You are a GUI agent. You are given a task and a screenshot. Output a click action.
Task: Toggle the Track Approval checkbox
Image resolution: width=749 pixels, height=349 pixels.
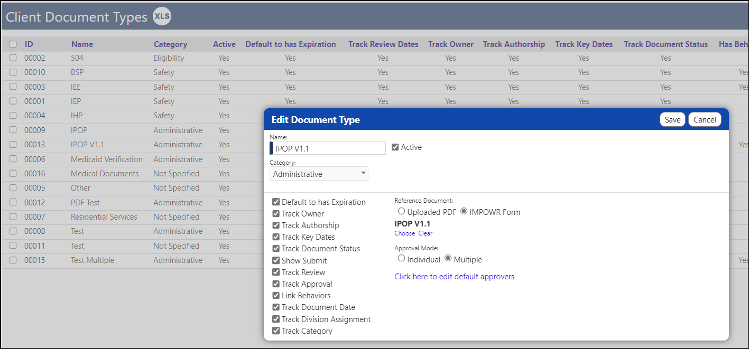[276, 284]
